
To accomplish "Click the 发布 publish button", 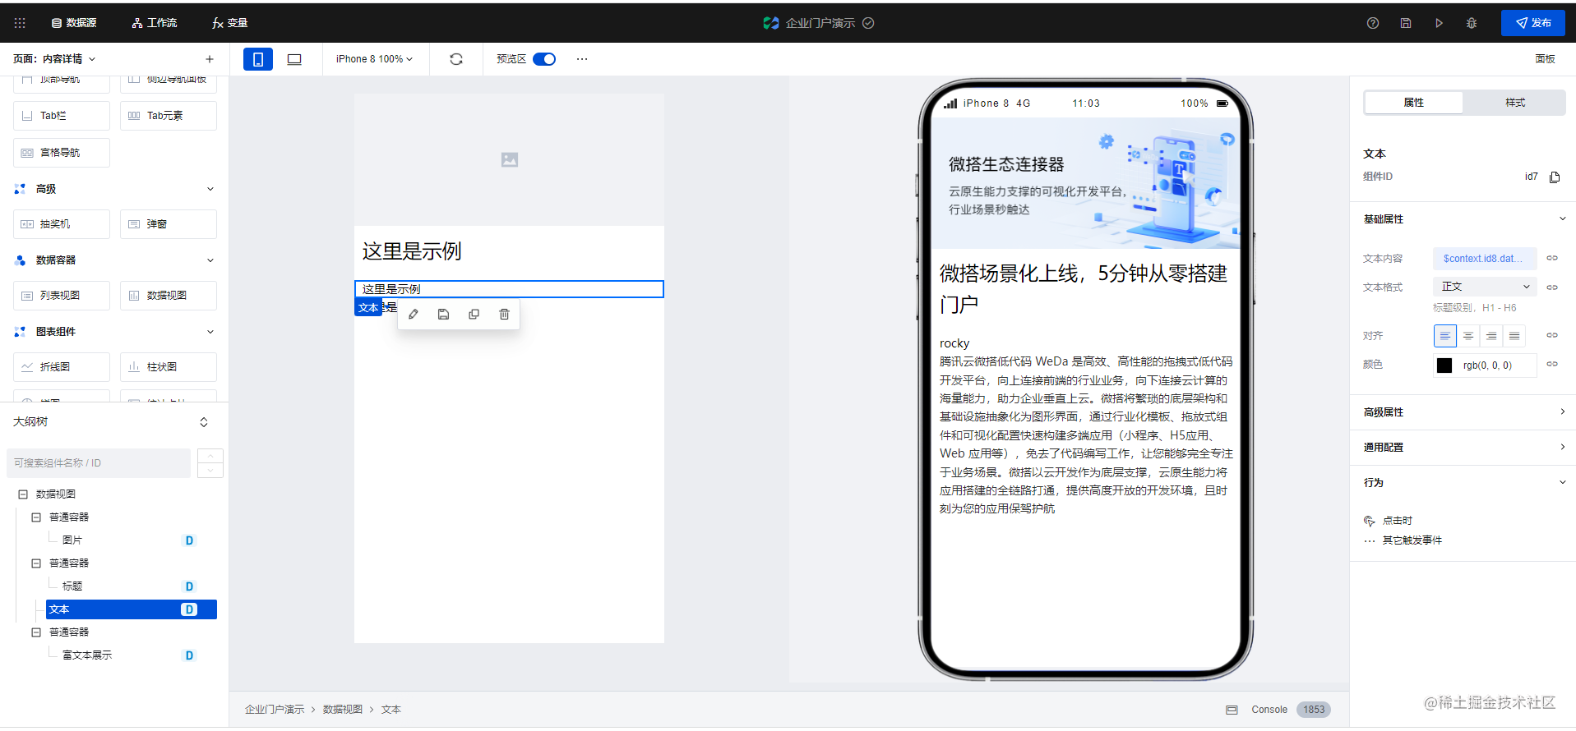I will (x=1533, y=23).
